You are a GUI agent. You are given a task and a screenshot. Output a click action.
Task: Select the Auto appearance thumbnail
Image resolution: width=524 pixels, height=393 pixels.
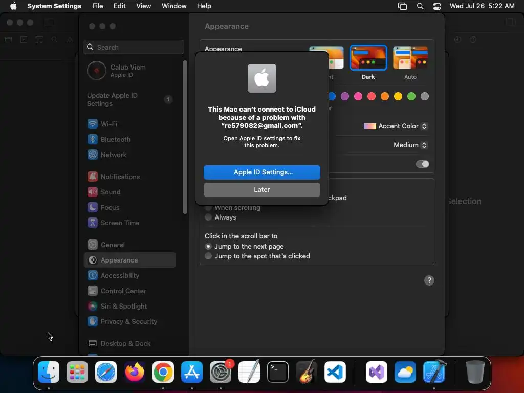click(410, 57)
